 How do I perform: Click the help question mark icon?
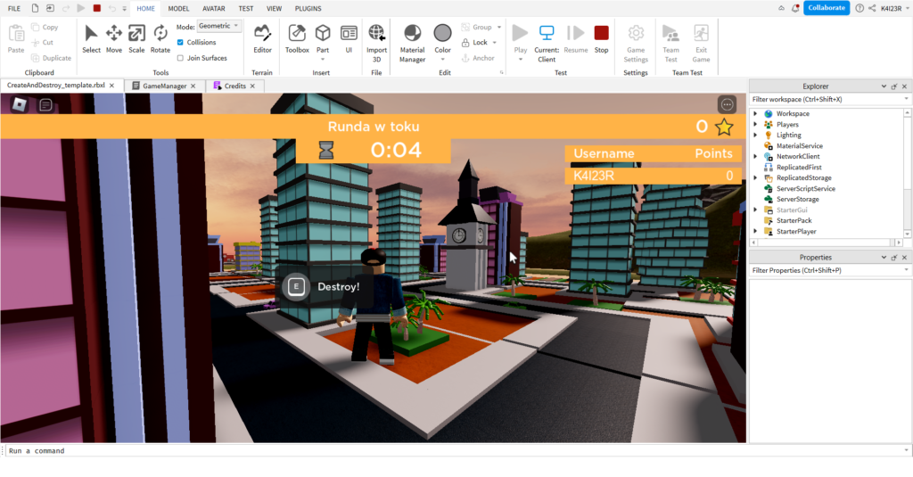[860, 8]
